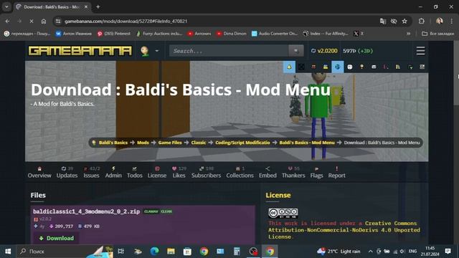Open the Report tab
This screenshot has height=258, width=459.
[336, 172]
